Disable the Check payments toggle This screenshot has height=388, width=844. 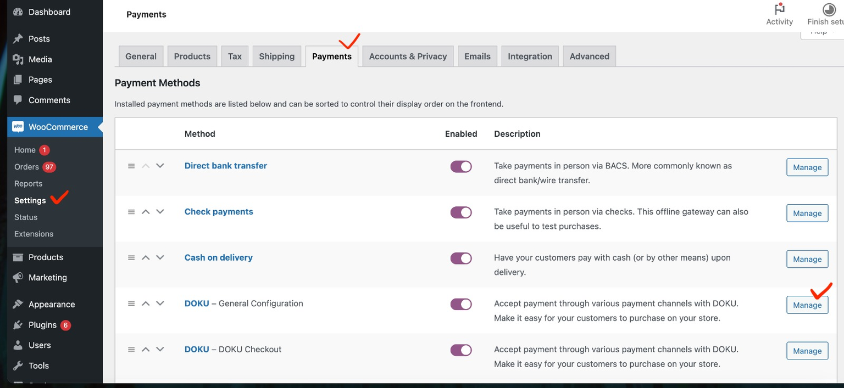coord(461,212)
